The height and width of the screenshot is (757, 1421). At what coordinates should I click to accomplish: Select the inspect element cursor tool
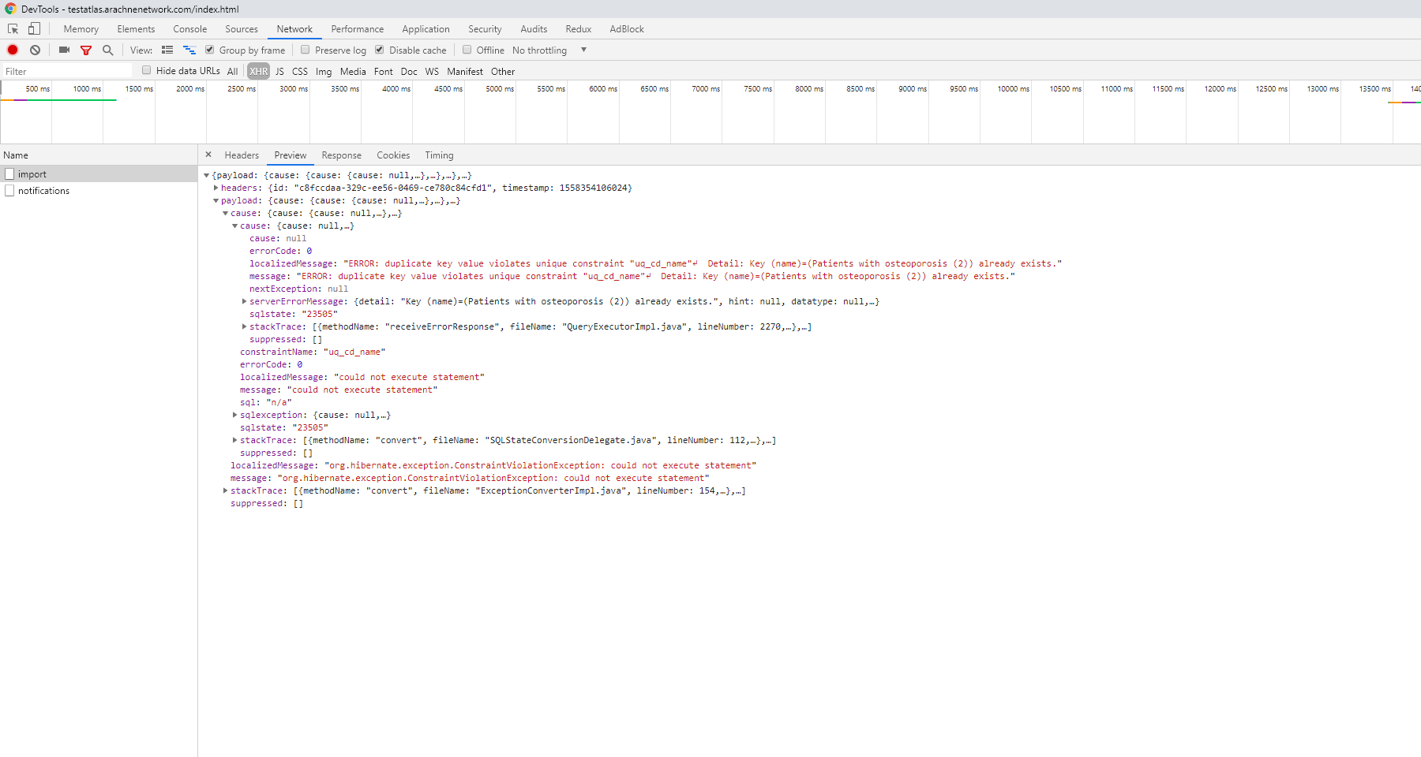click(x=13, y=28)
